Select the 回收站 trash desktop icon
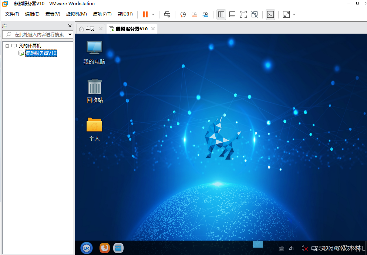 (x=95, y=91)
